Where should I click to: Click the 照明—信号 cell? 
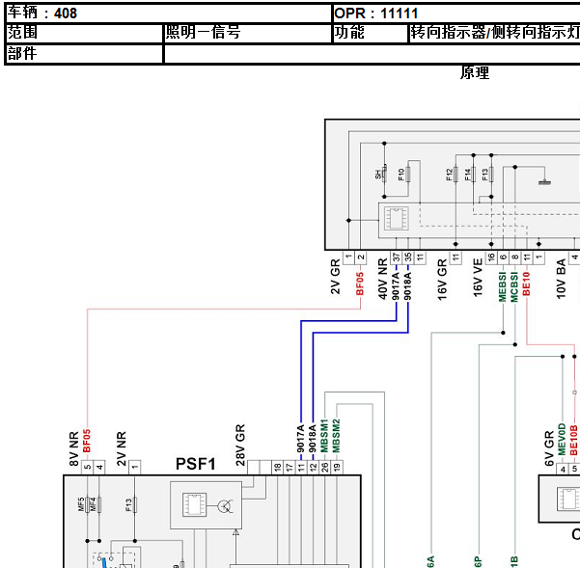[x=247, y=33]
